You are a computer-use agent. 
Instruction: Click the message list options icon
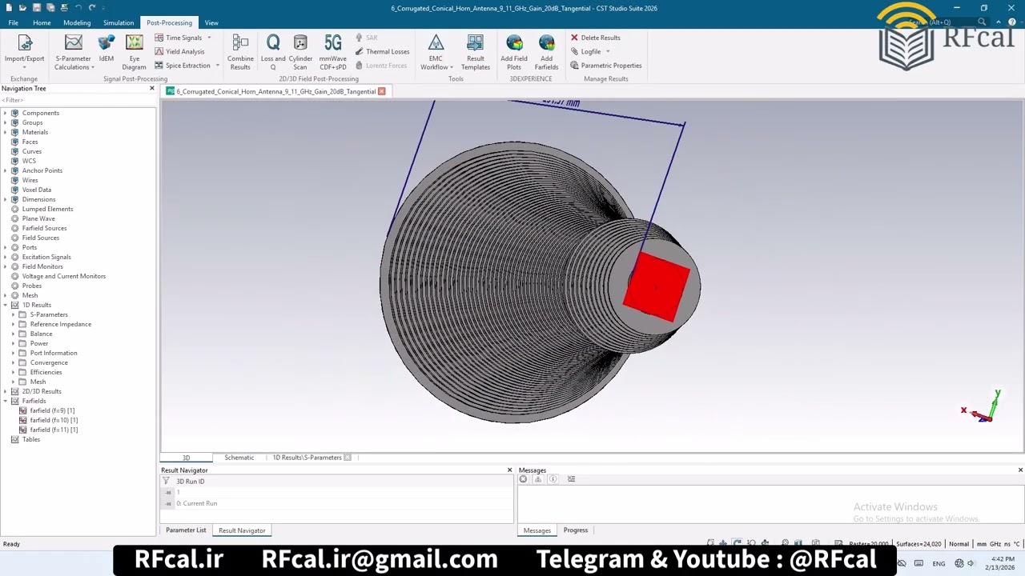(571, 479)
